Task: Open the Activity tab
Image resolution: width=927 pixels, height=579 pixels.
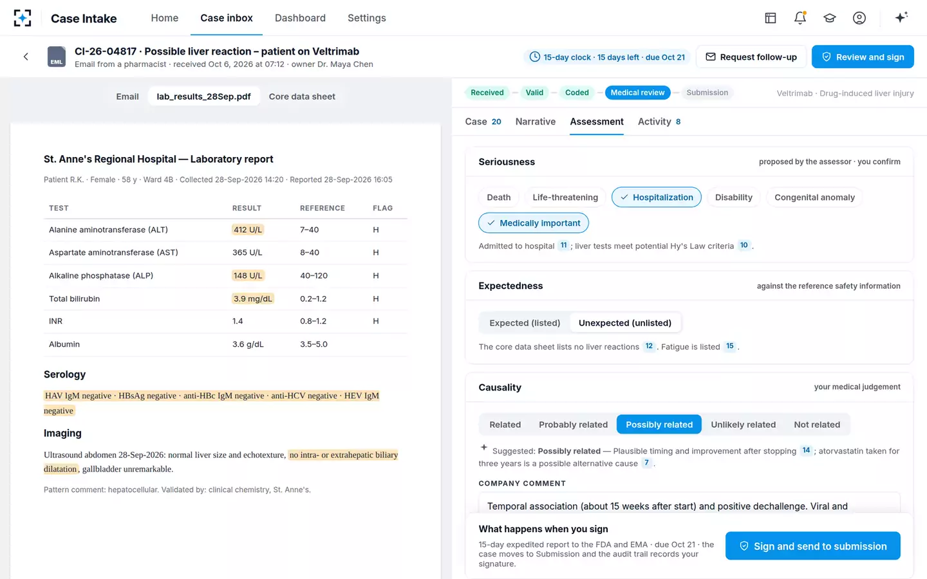Action: coord(659,122)
